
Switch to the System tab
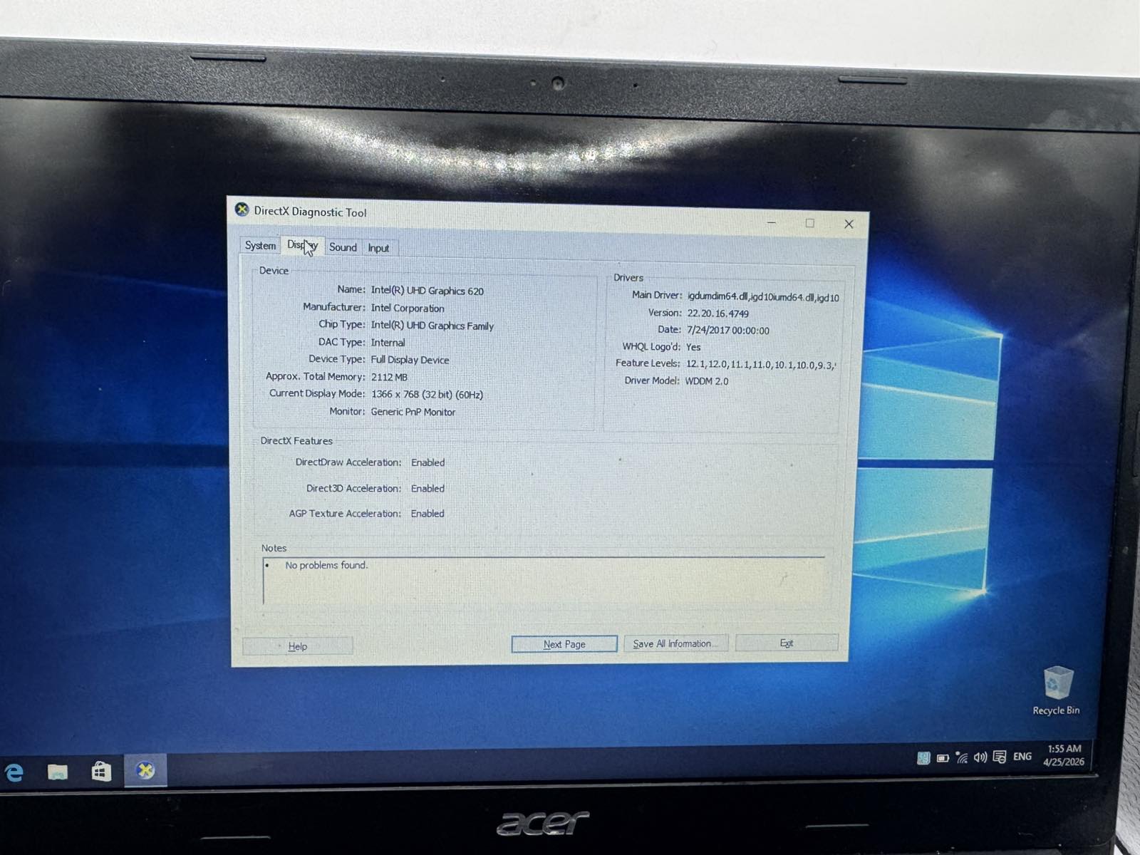click(260, 246)
